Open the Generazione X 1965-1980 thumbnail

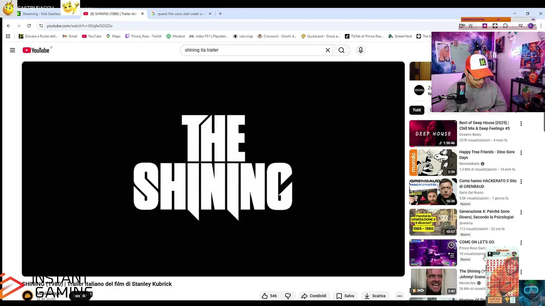tap(433, 222)
